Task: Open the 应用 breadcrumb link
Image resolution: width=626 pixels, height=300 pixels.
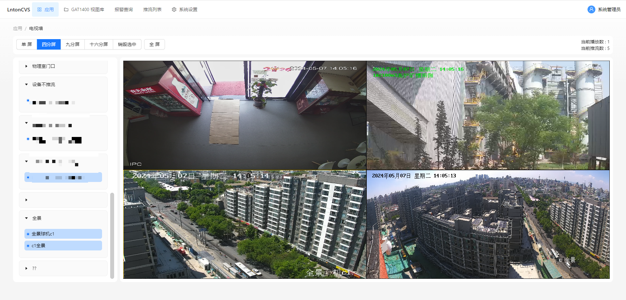Action: point(18,28)
